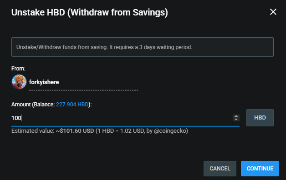The width and height of the screenshot is (286, 180).
Task: Click the HBD currency button
Action: tap(260, 118)
